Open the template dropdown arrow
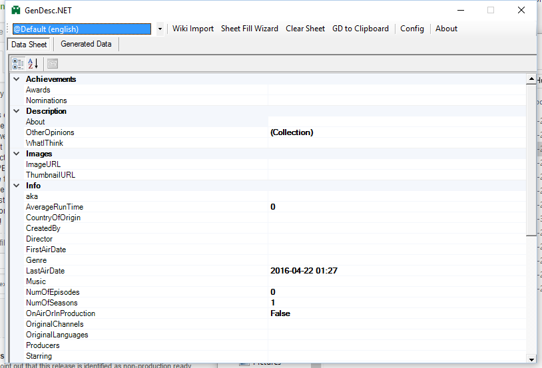 click(x=160, y=29)
